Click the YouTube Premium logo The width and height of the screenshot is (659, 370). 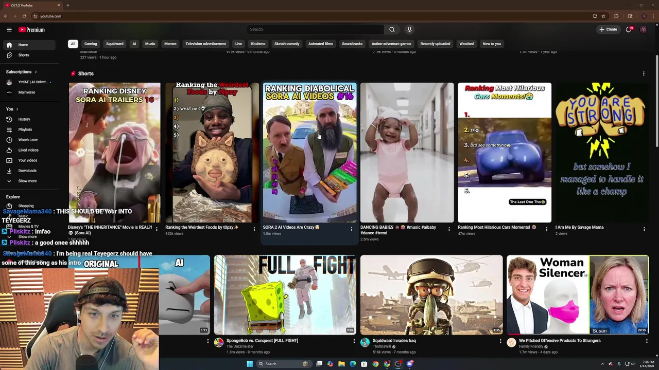pyautogui.click(x=32, y=30)
